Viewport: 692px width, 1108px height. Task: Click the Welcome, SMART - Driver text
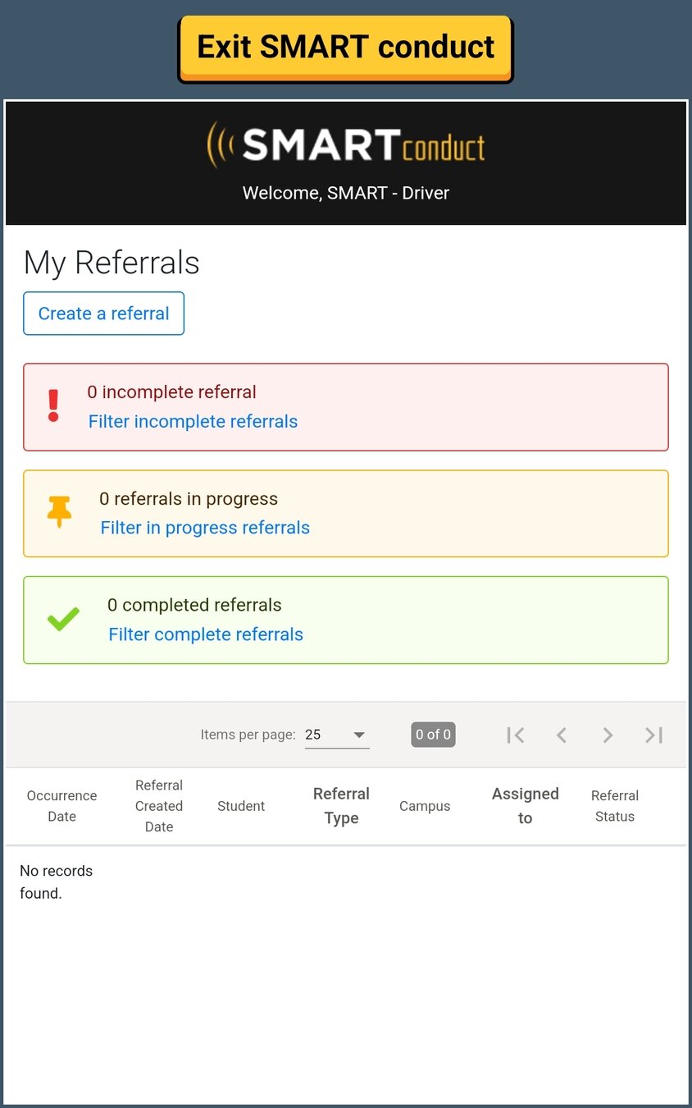point(346,193)
